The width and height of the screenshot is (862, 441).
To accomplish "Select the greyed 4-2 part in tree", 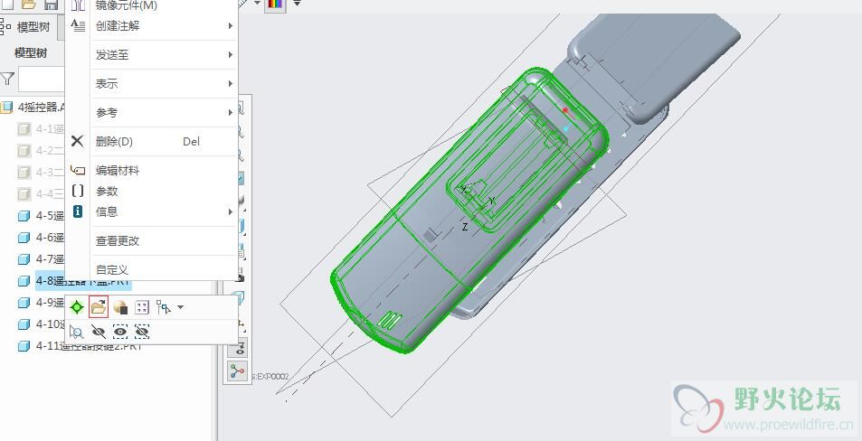I will click(x=50, y=151).
